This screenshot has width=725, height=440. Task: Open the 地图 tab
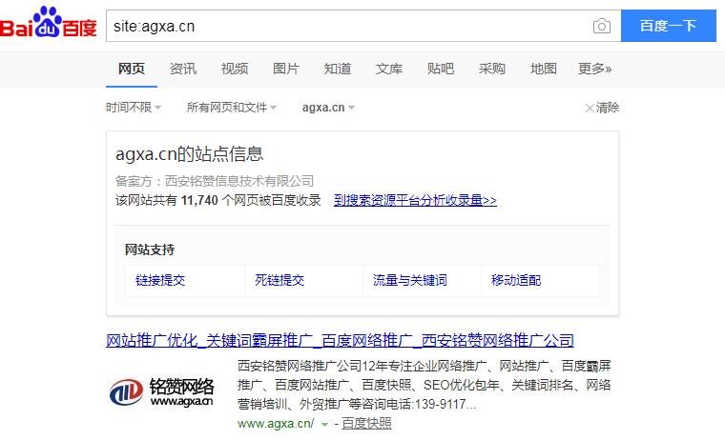point(544,69)
